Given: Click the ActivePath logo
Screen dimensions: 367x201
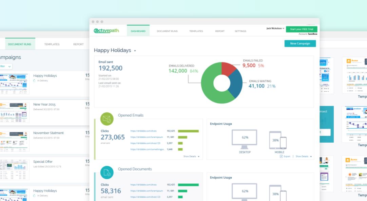Looking at the screenshot, I should (x=107, y=31).
